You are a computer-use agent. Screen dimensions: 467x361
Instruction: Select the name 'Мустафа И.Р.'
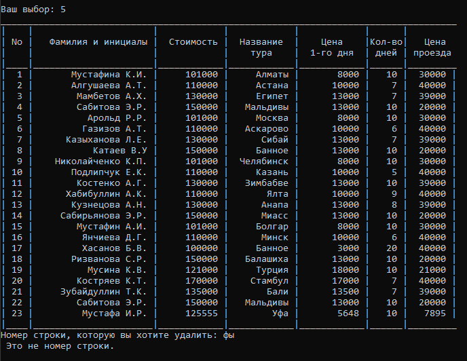pyautogui.click(x=114, y=313)
